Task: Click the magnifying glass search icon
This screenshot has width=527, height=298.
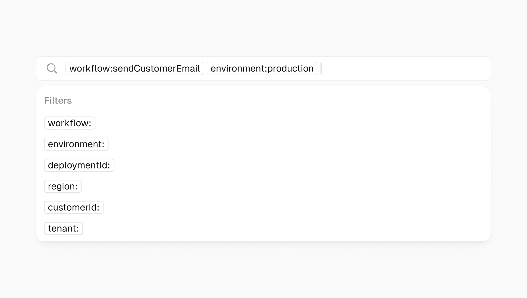Action: (52, 68)
